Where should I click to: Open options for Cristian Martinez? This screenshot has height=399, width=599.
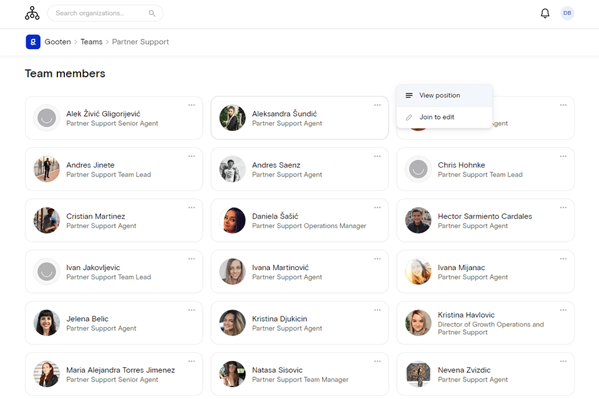(x=192, y=208)
